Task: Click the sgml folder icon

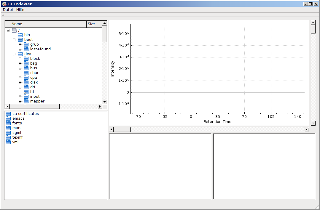Action: (x=8, y=132)
